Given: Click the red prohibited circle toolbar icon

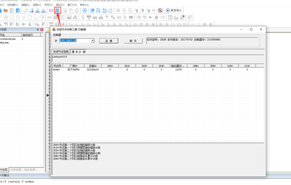Looking at the screenshot, I should (160, 10).
